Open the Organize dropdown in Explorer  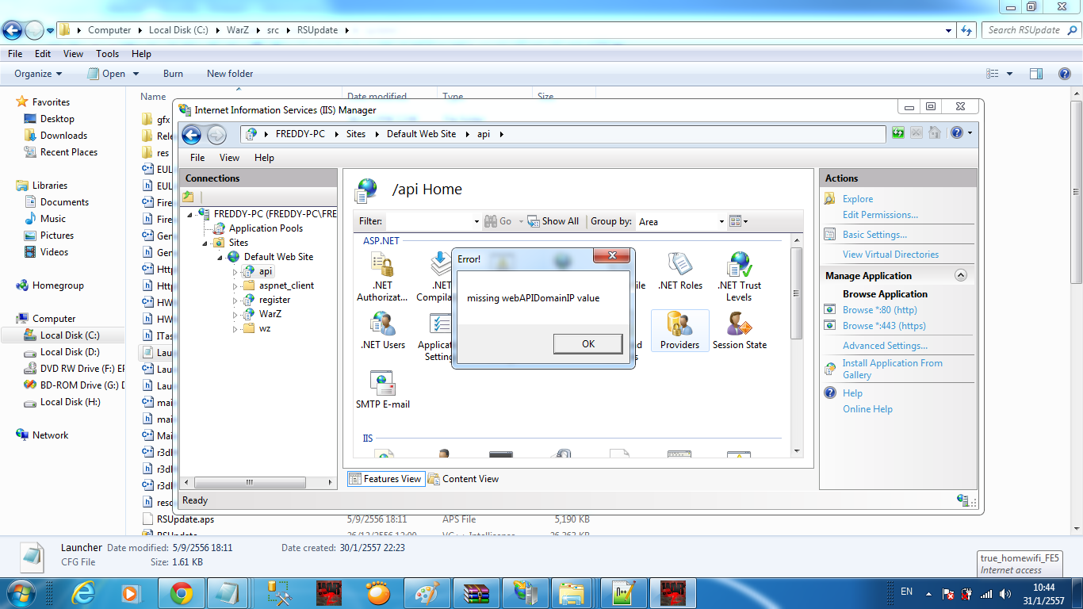point(38,74)
